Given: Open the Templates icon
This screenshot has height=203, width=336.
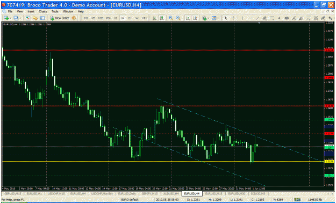Looking at the screenshot, I should click(214, 18).
